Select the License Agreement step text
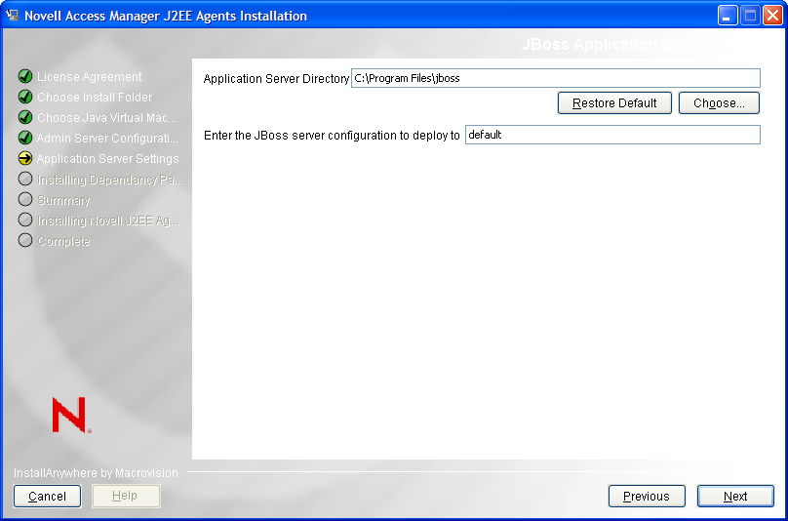The height and width of the screenshot is (521, 788). 90,77
